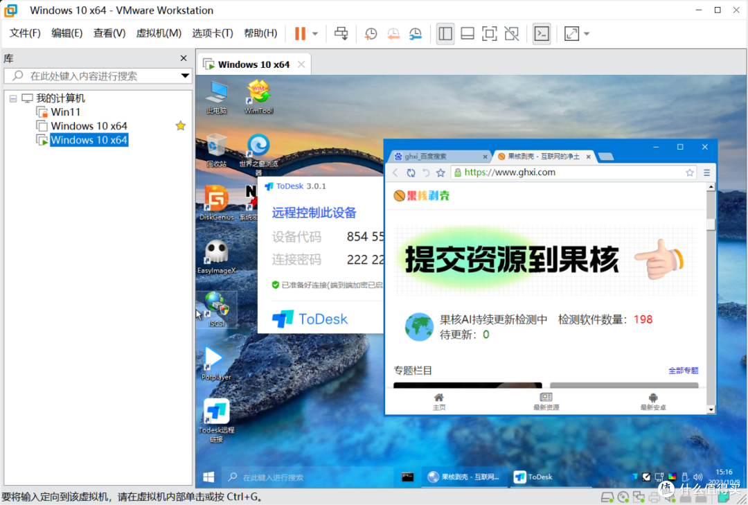Open the 回收站 recycle bin icon

pos(217,150)
